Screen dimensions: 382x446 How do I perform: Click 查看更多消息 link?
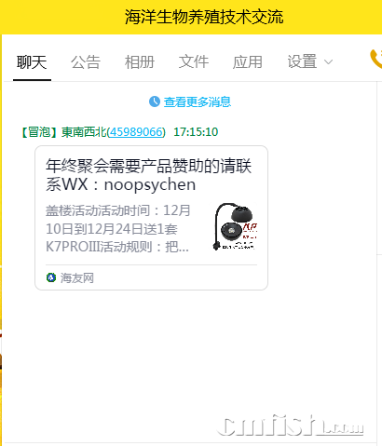point(198,101)
